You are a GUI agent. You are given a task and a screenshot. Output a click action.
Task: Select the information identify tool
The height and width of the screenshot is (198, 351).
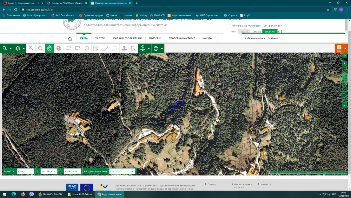click(87, 48)
